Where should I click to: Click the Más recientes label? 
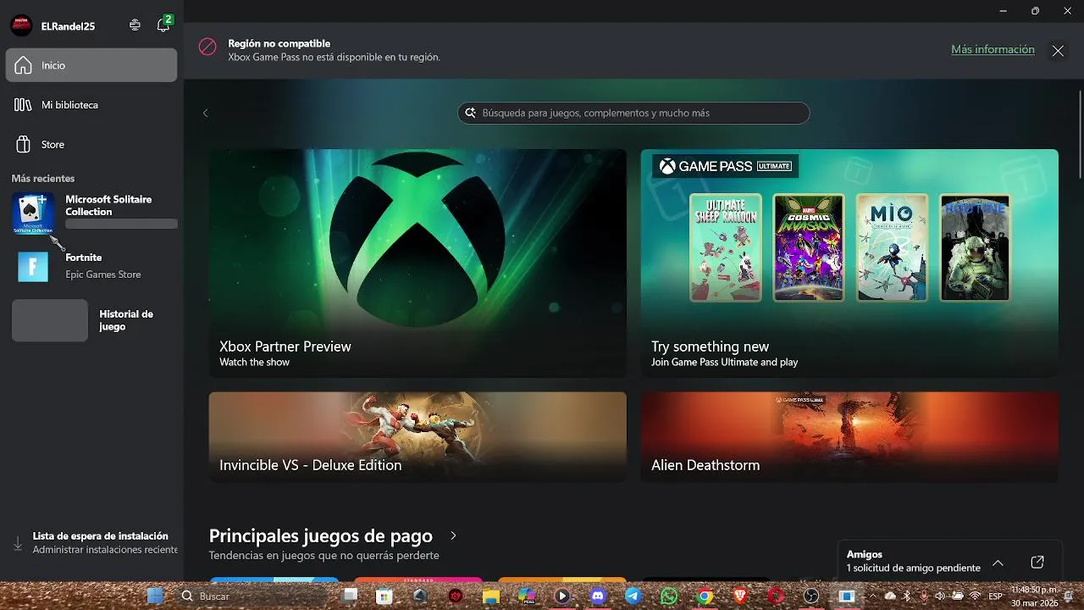pyautogui.click(x=43, y=179)
